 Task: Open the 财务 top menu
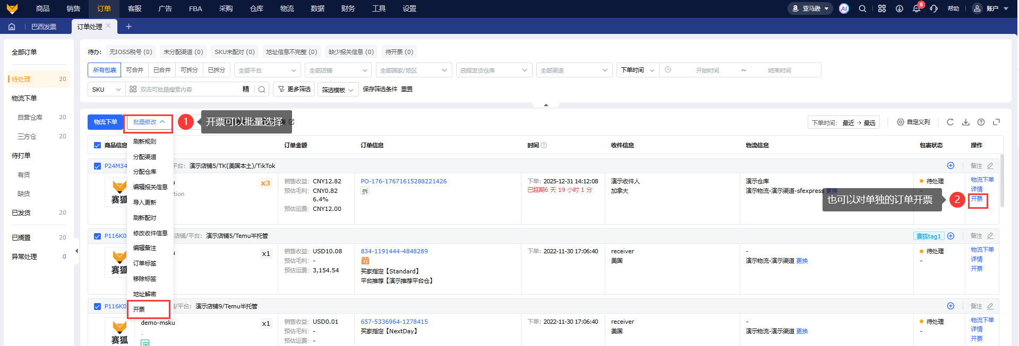[348, 8]
